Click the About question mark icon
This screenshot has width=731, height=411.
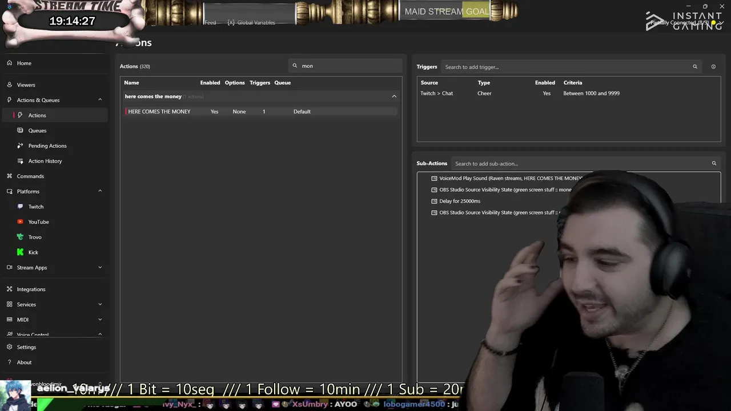9,362
